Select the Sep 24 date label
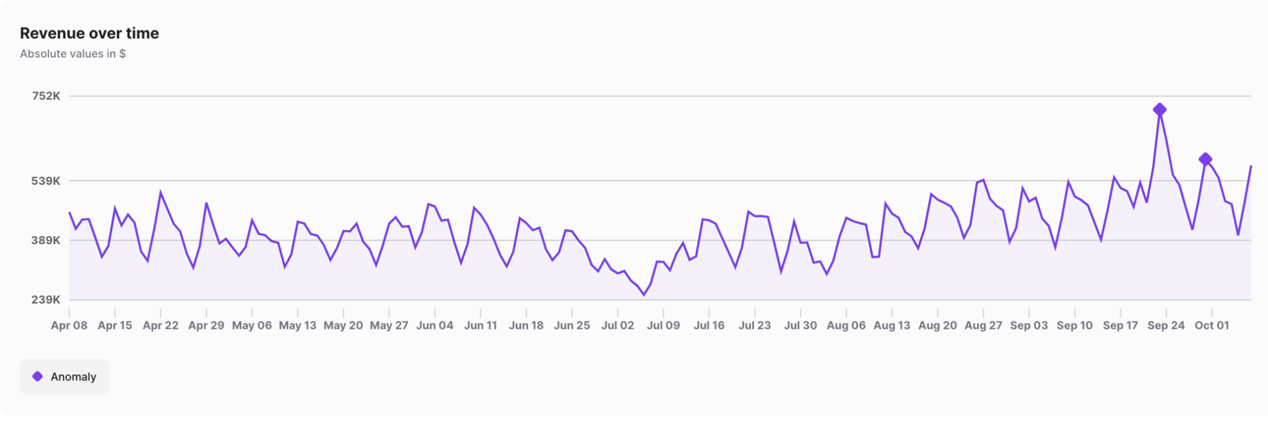 (1166, 325)
